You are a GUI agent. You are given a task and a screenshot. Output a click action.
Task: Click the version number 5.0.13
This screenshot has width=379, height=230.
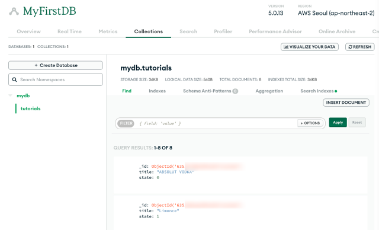pyautogui.click(x=276, y=13)
